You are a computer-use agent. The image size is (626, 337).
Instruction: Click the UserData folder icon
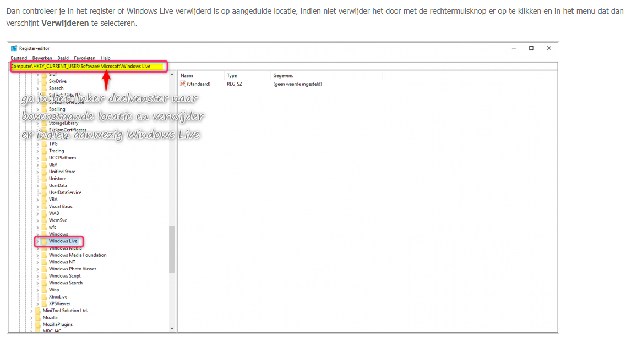(x=44, y=185)
